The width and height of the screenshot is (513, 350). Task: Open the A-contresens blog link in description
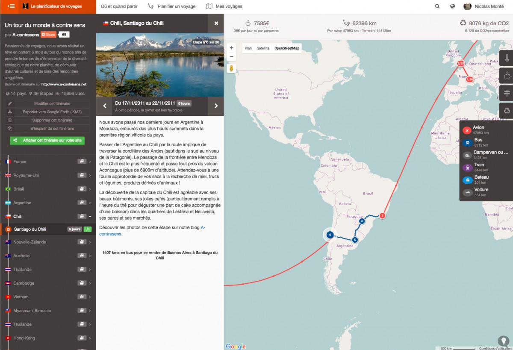(152, 231)
